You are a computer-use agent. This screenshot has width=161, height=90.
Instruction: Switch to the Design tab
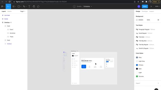[x=138, y=11]
